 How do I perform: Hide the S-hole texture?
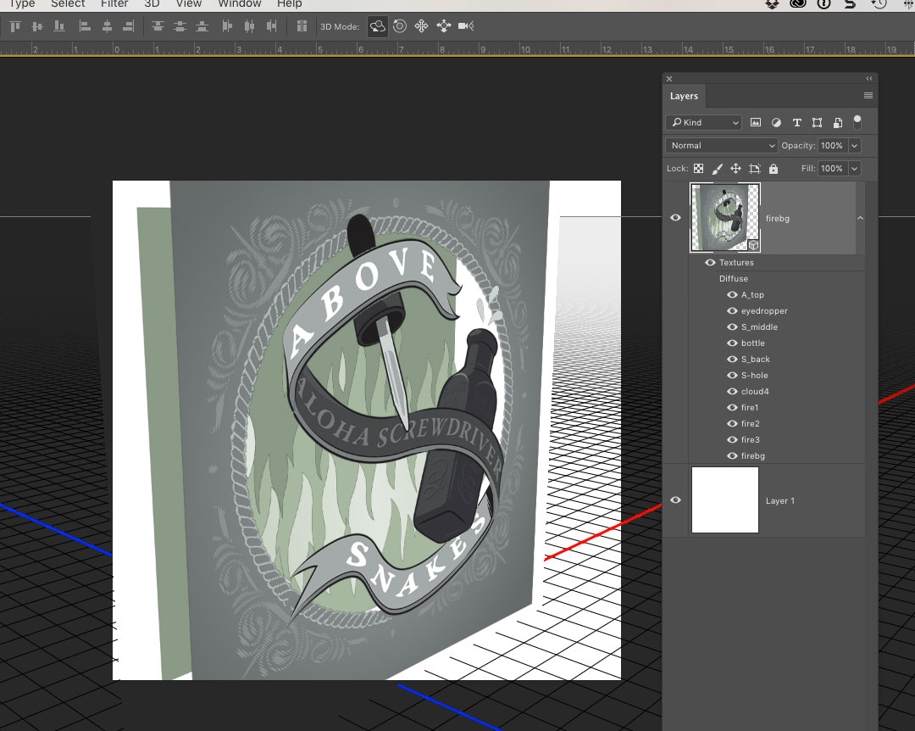[732, 376]
